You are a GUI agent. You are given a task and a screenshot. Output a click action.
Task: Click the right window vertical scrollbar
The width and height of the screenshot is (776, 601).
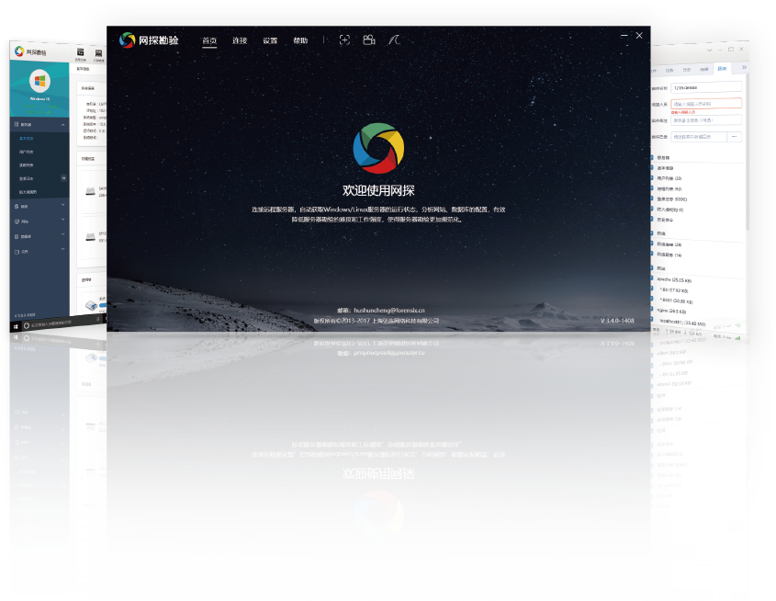pyautogui.click(x=747, y=152)
